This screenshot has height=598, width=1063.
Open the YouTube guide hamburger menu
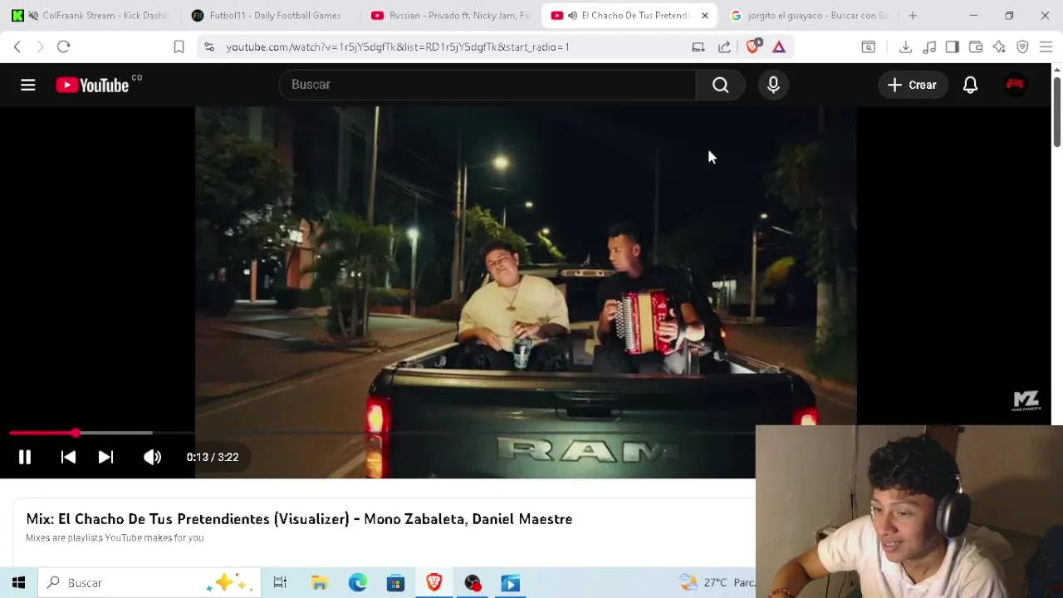(28, 85)
